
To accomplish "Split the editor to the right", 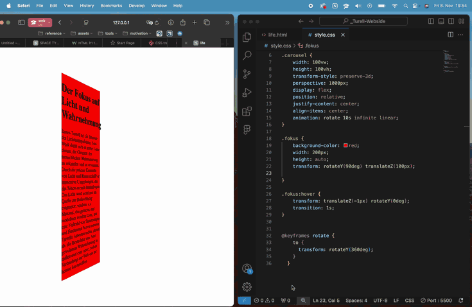I will [x=450, y=35].
